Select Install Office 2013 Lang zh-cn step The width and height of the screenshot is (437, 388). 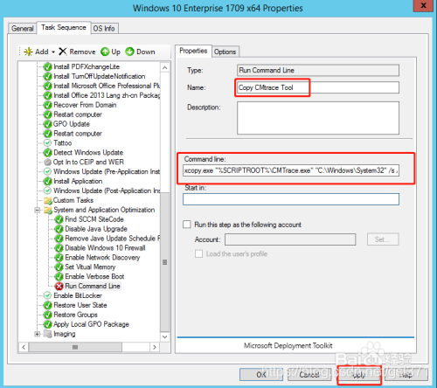point(107,95)
